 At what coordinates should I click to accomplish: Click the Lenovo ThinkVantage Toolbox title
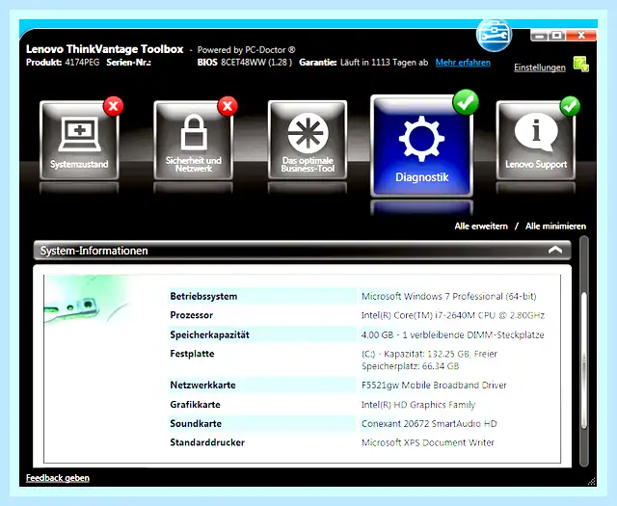point(105,49)
